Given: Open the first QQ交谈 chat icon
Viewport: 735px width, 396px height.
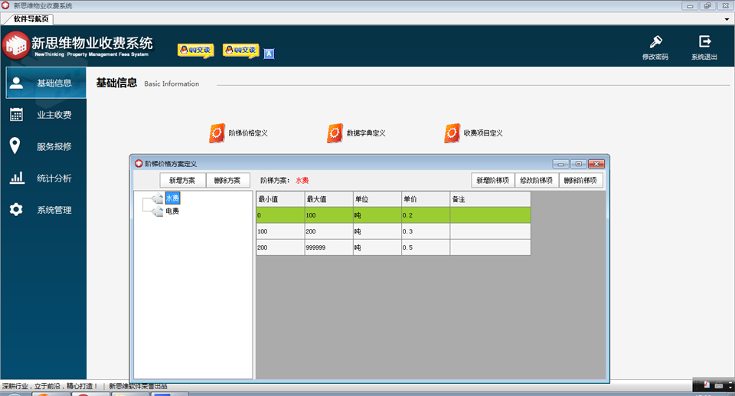Looking at the screenshot, I should pos(195,51).
